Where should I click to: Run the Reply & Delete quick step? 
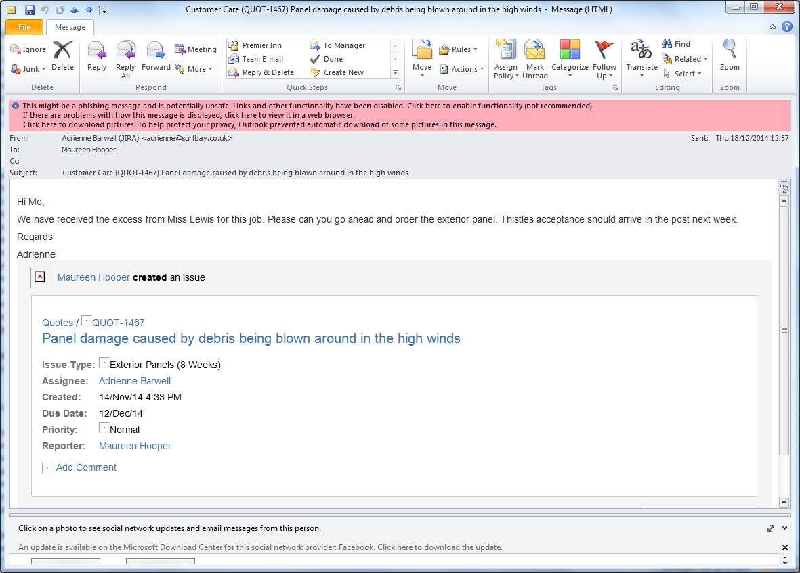pyautogui.click(x=261, y=72)
